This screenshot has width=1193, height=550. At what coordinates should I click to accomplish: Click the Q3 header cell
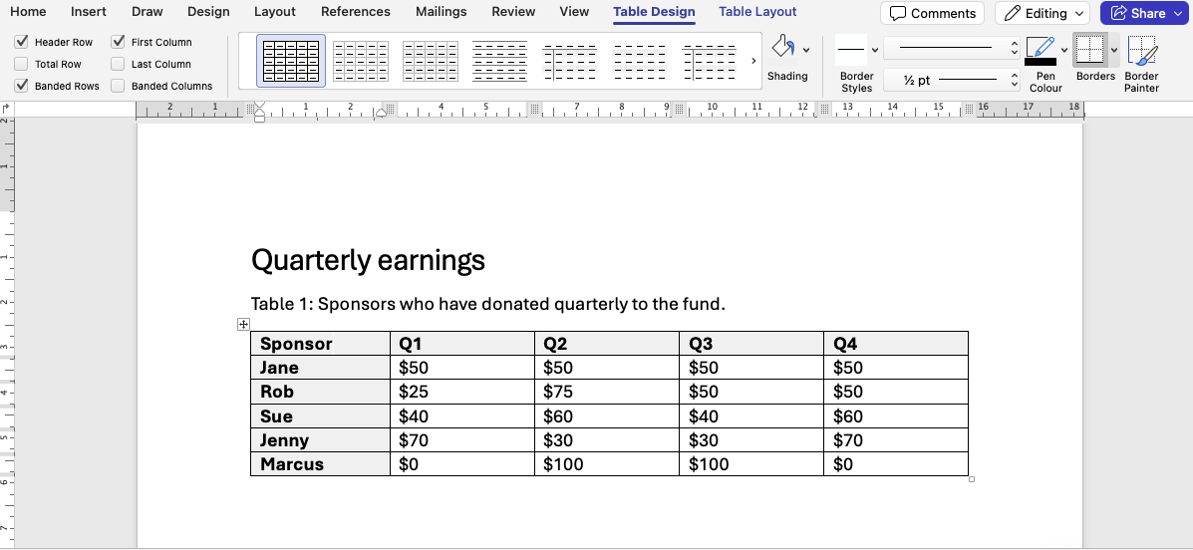751,343
